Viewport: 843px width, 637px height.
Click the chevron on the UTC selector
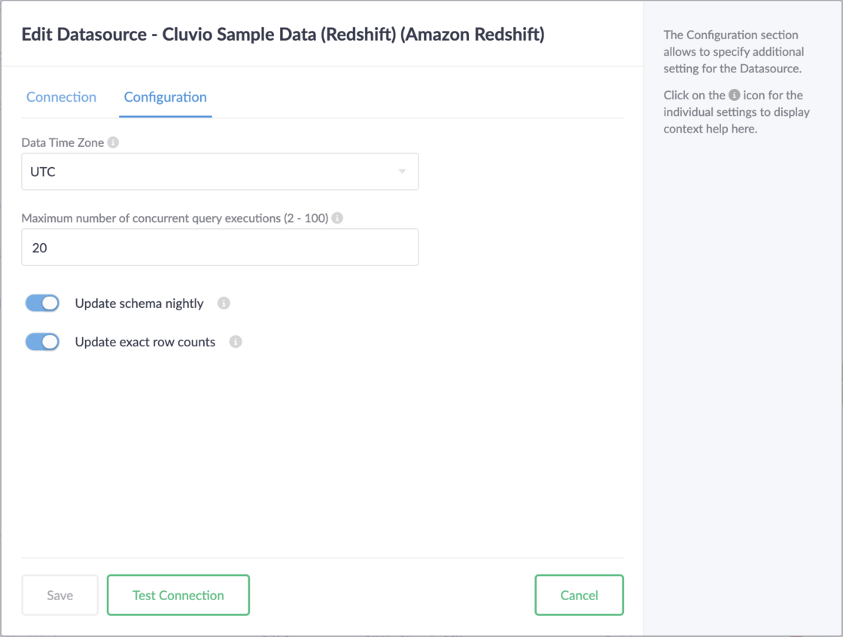tap(403, 171)
